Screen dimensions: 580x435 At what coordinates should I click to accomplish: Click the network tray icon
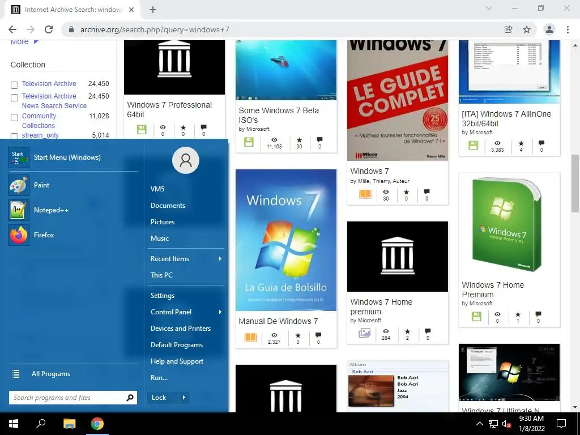point(493,424)
